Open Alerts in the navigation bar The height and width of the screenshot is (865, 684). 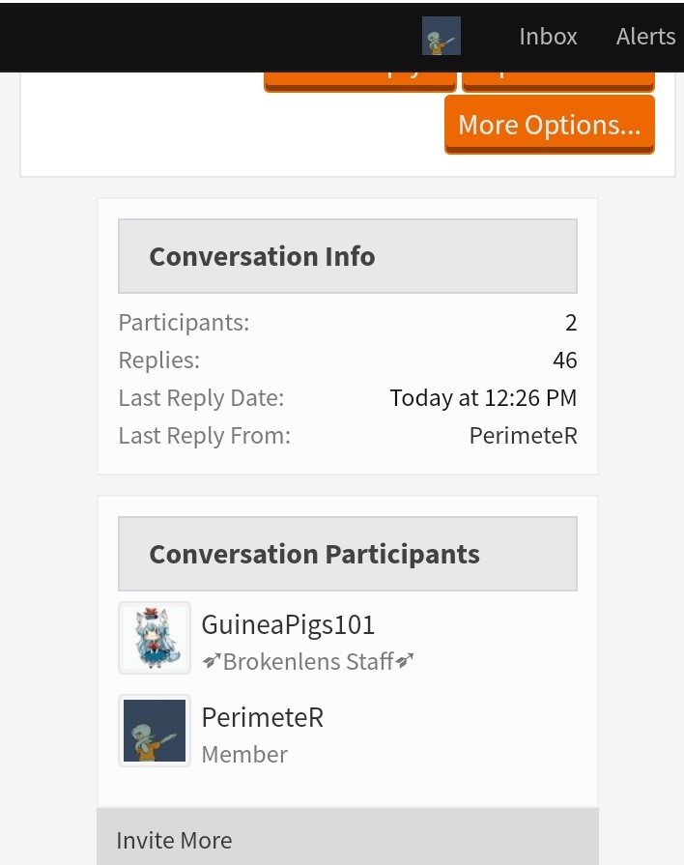tap(646, 37)
